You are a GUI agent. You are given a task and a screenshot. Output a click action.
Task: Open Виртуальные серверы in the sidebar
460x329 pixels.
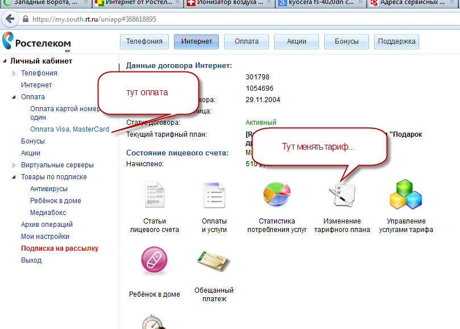[57, 165]
